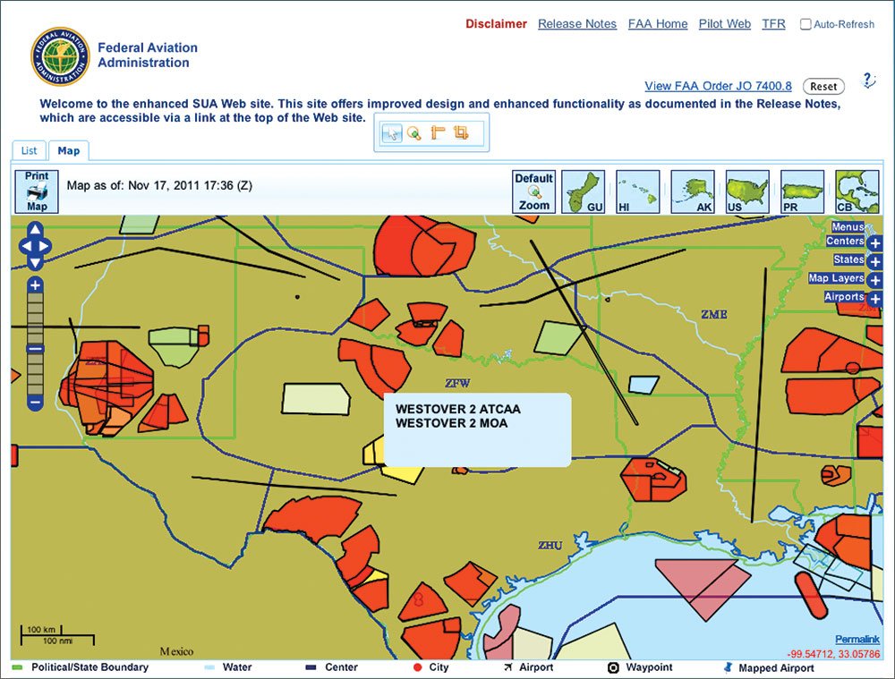This screenshot has width=895, height=679.
Task: Jump to the Caribbean (CB) map view
Action: [857, 192]
